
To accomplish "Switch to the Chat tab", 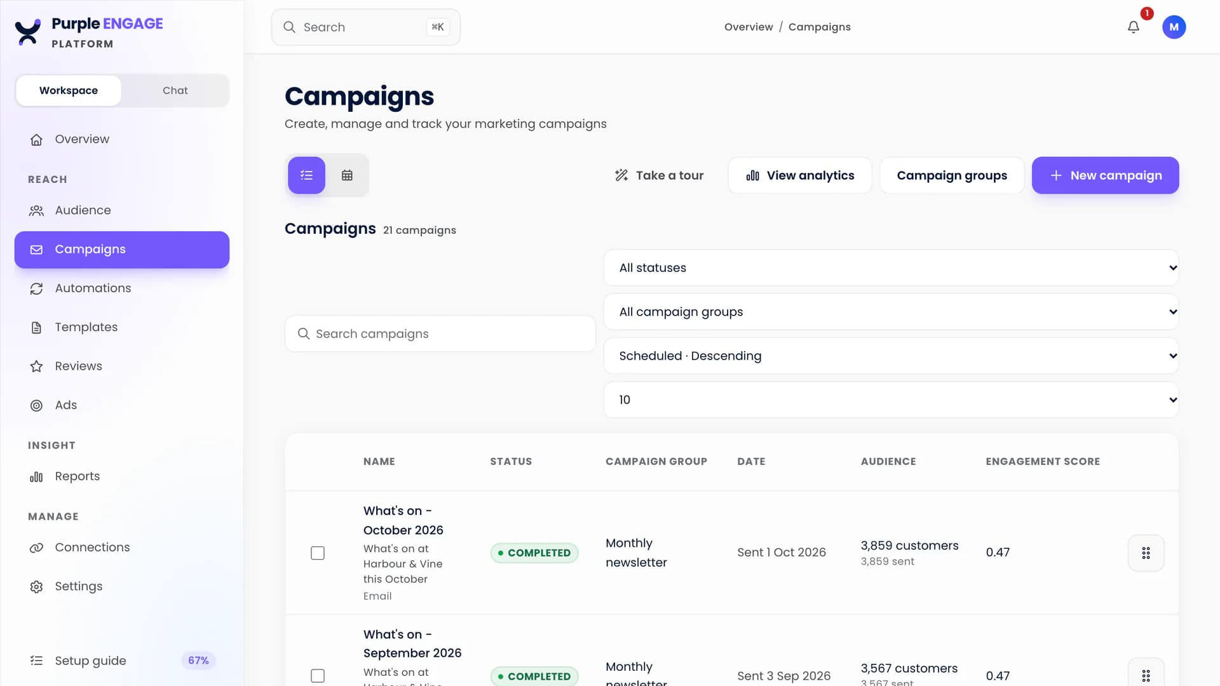I will tap(175, 90).
